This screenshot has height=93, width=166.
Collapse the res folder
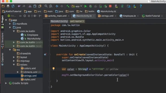[10, 50]
